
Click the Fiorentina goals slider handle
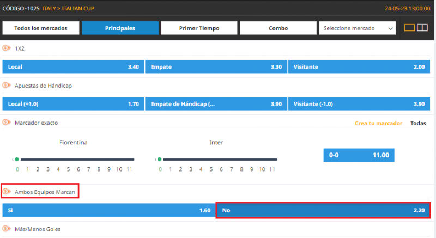(17, 160)
